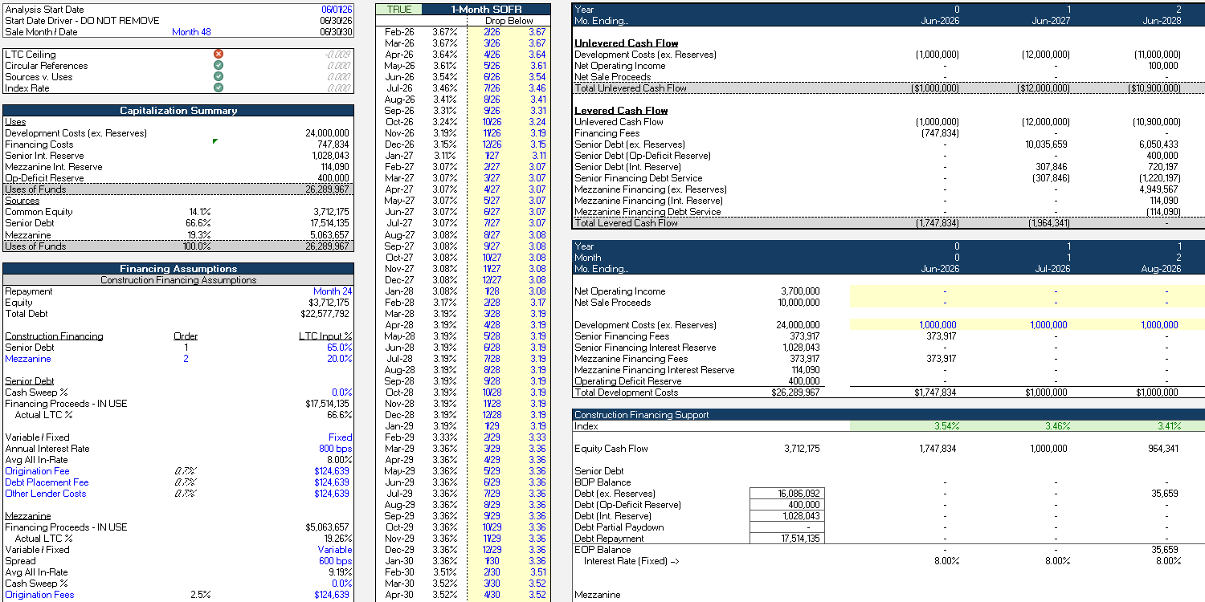Select the 800 bps annual interest rate
This screenshot has height=602, width=1205.
[335, 449]
